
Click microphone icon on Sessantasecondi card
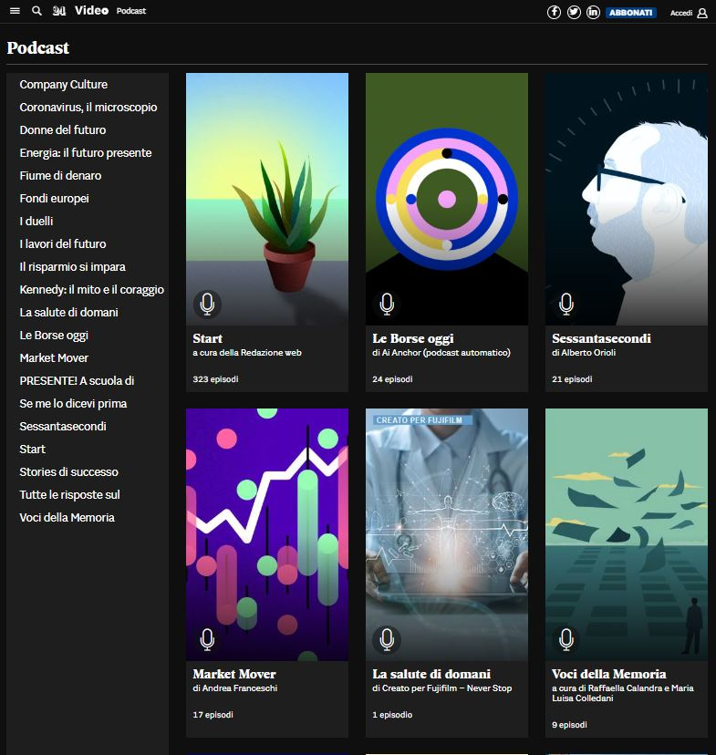(566, 304)
